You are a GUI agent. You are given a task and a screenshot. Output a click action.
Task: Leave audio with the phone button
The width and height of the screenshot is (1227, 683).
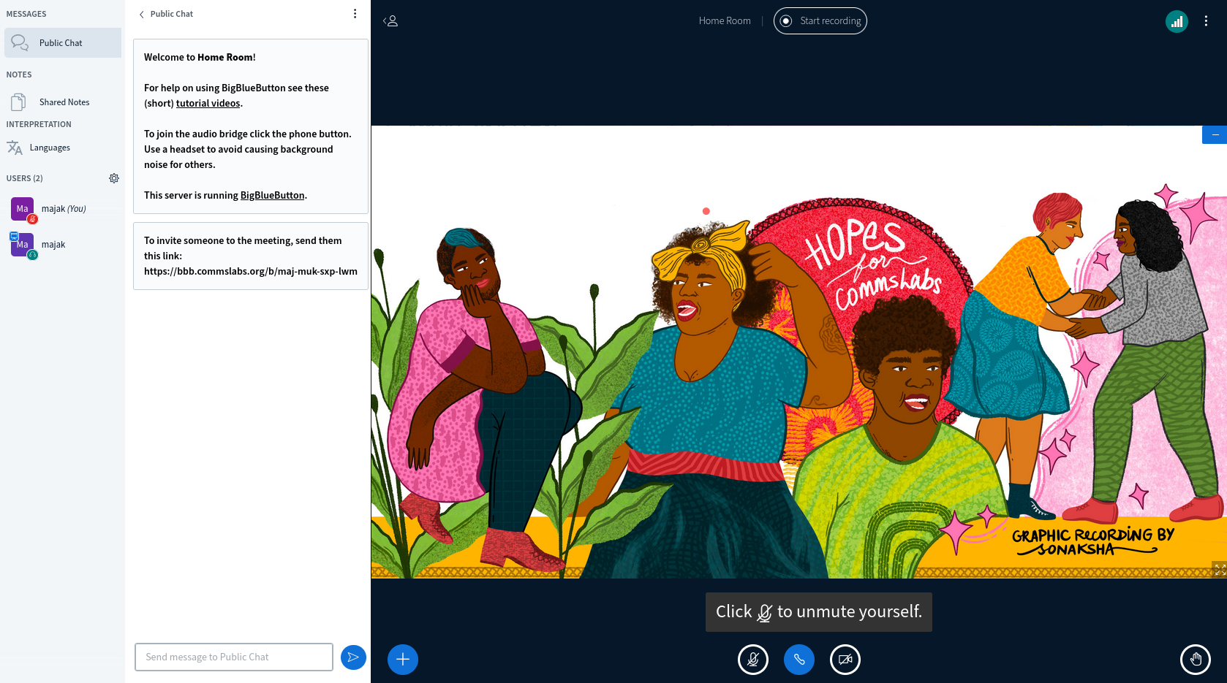tap(799, 660)
